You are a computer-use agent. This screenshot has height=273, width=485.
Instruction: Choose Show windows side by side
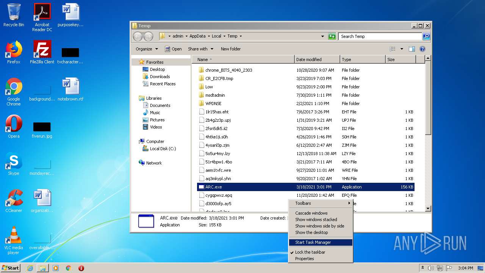[321, 226]
